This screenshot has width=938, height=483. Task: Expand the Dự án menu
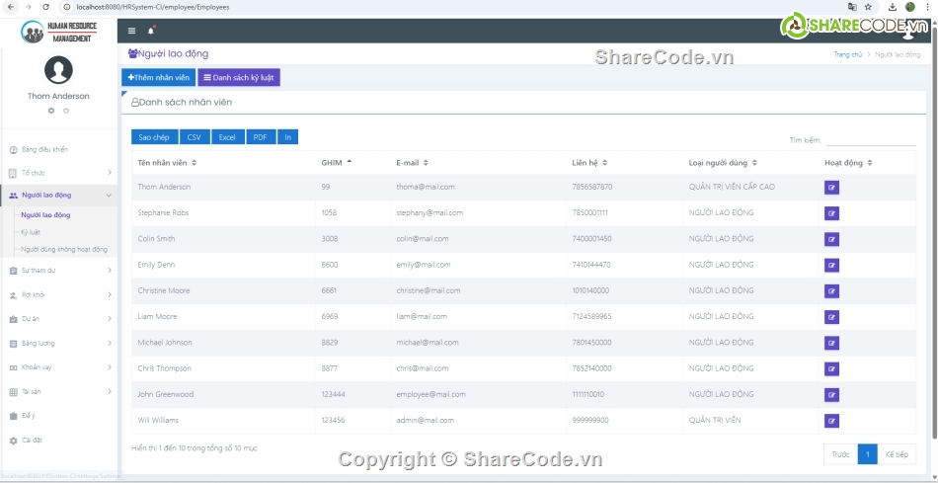click(x=58, y=319)
